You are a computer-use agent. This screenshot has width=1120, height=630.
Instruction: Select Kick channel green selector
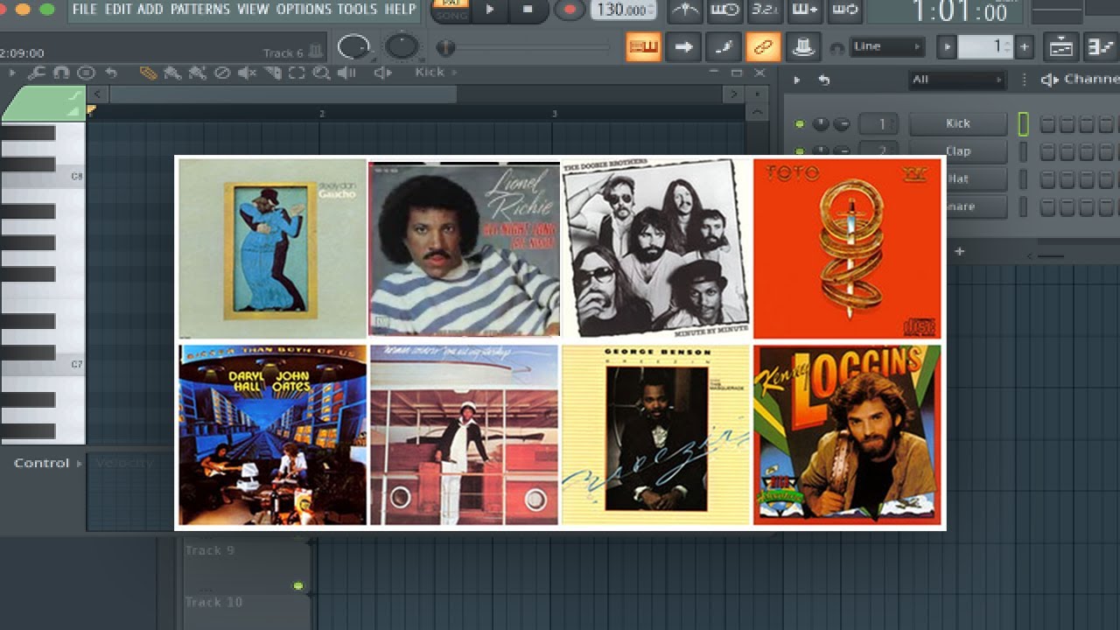coord(1023,124)
